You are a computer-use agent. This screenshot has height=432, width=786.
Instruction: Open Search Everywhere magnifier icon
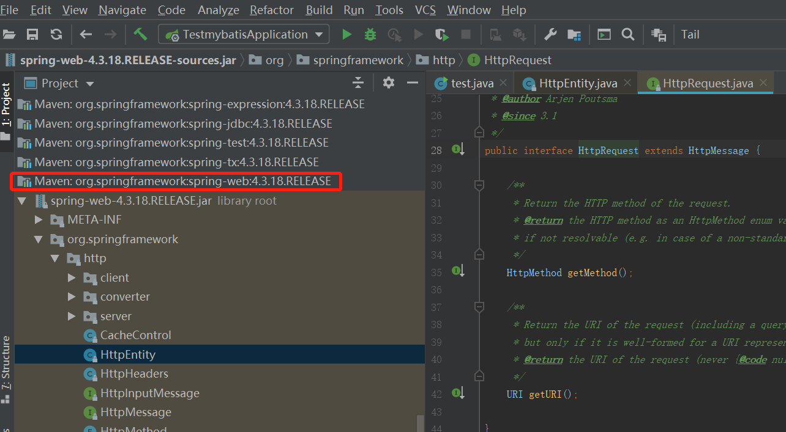[628, 34]
